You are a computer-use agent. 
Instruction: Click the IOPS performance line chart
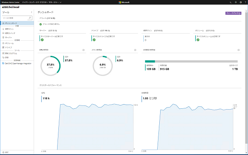click(87, 127)
